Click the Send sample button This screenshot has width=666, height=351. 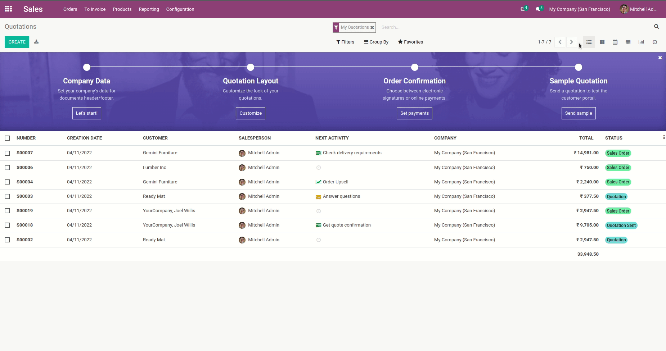point(579,113)
